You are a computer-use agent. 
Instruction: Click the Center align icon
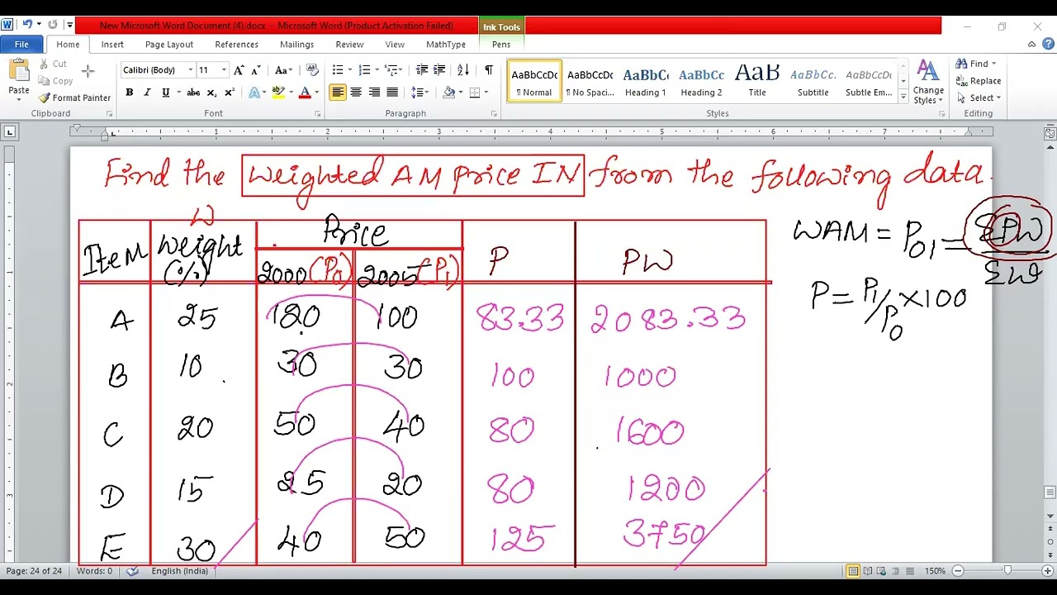pyautogui.click(x=356, y=93)
